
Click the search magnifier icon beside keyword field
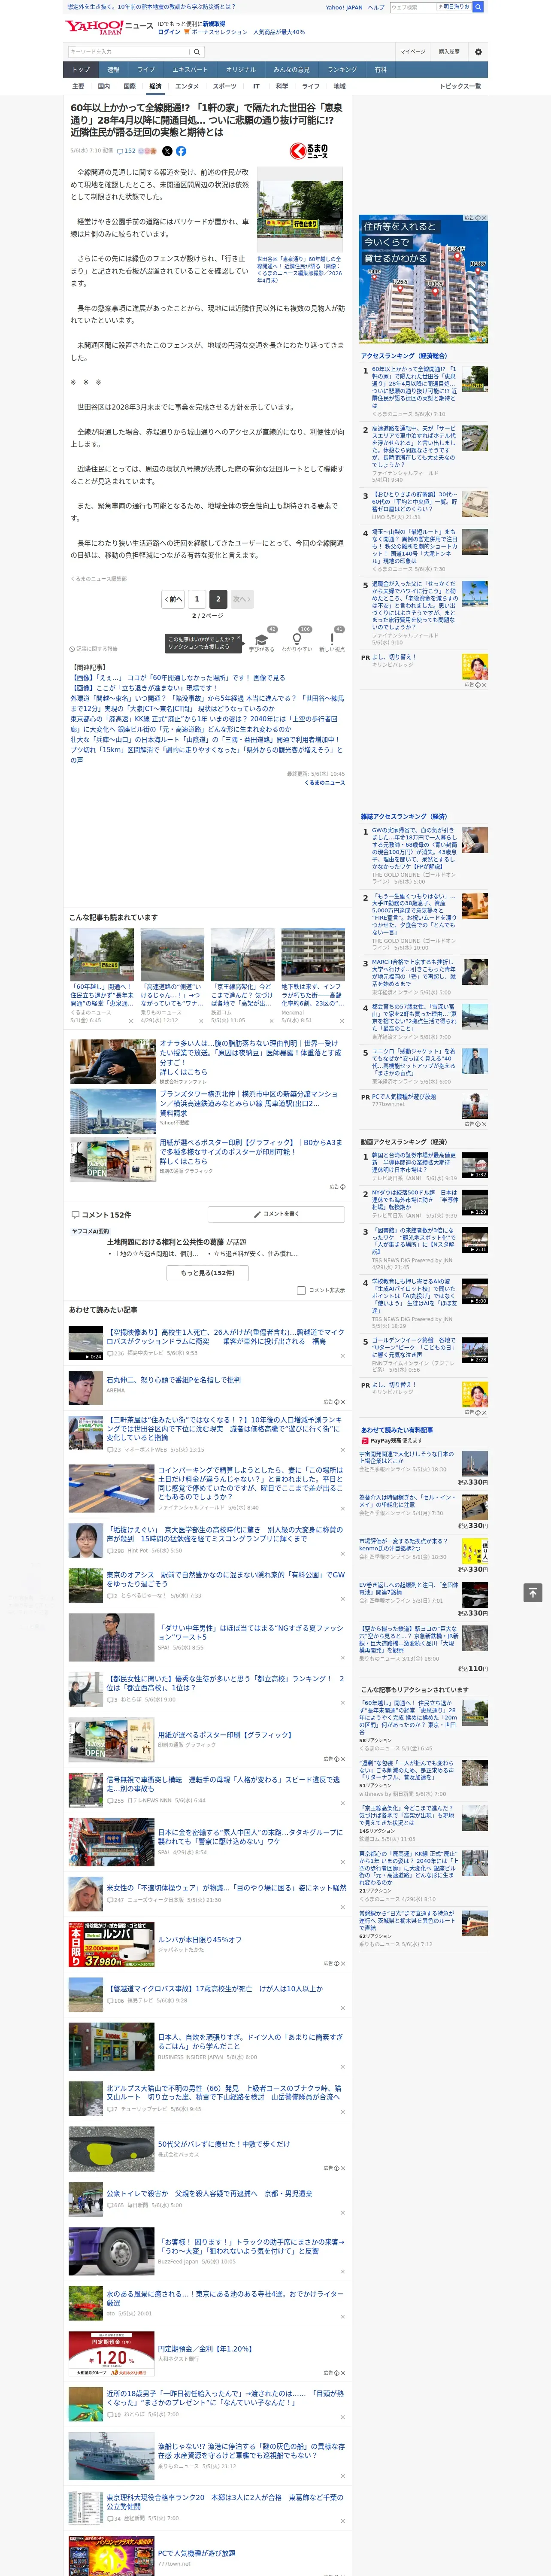pyautogui.click(x=197, y=52)
